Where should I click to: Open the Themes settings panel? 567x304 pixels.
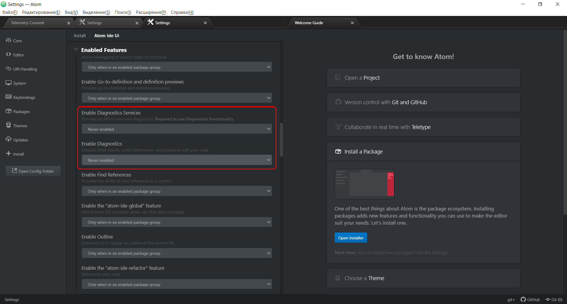[20, 126]
